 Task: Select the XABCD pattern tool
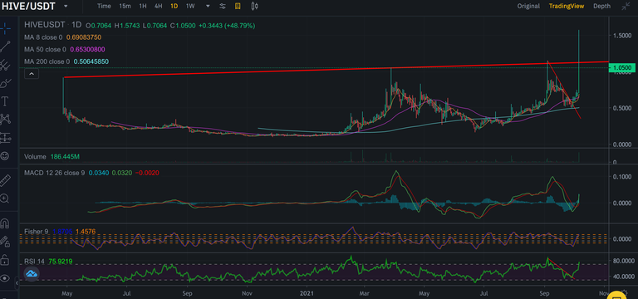point(5,119)
